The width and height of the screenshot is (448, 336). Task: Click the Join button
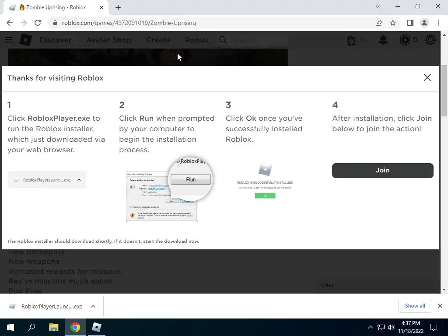point(382,170)
